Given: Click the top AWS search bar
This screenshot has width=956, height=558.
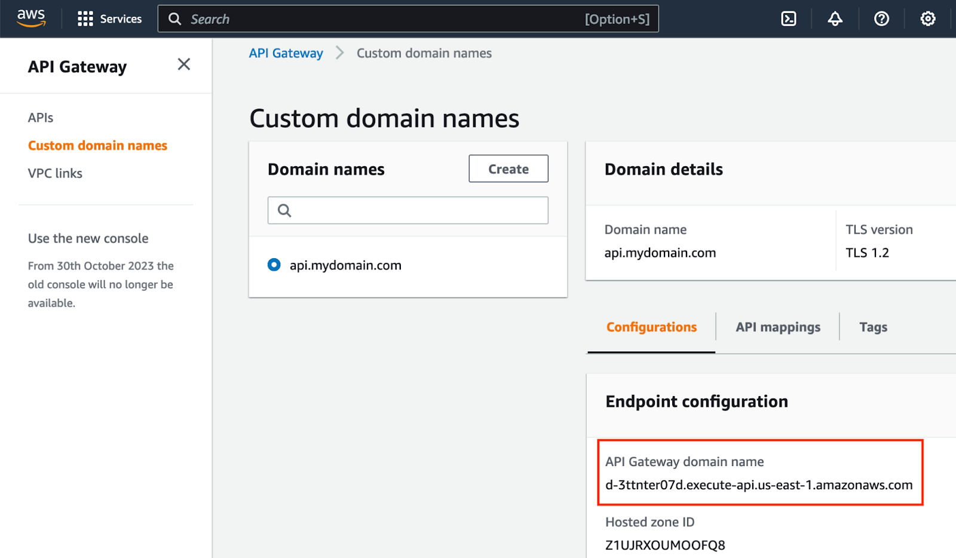Looking at the screenshot, I should 382,19.
